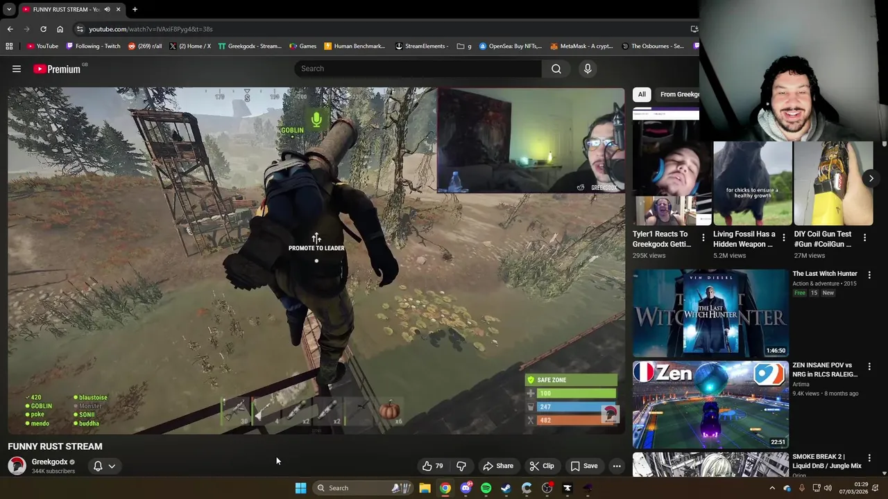Click the Greekgodx channel name

49,462
